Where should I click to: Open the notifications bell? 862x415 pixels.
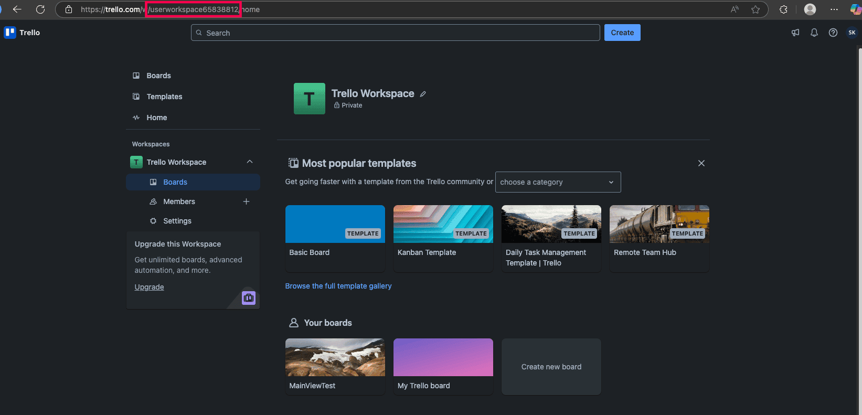814,33
